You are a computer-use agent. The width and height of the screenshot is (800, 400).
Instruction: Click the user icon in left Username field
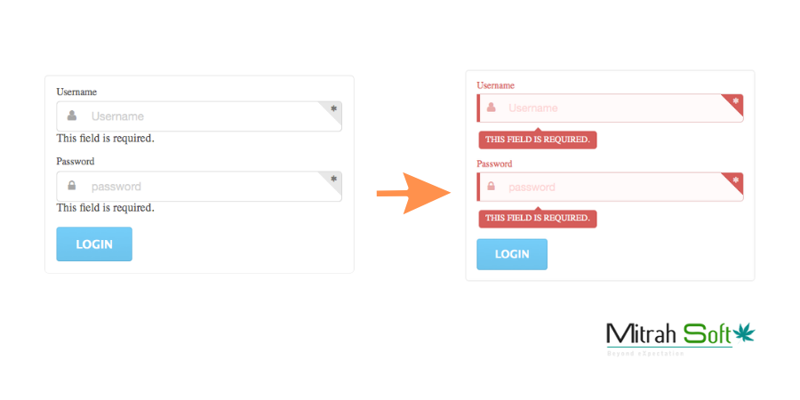tap(72, 116)
